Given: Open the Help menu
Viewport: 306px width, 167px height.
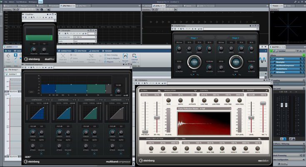Looking at the screenshot, I should point(40,2).
